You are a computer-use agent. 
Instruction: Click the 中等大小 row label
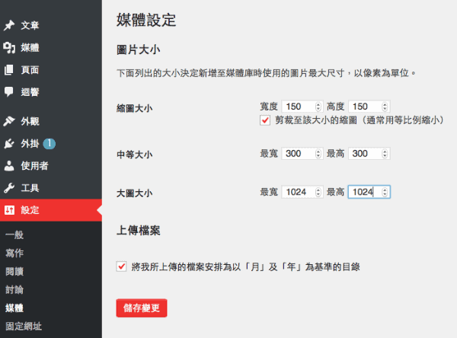point(134,155)
